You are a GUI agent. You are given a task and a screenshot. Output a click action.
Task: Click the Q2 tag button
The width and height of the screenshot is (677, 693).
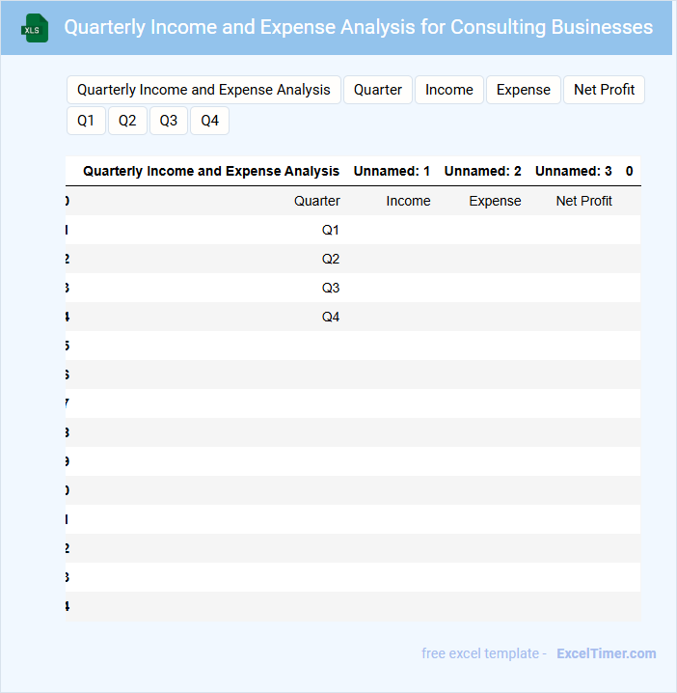[127, 121]
